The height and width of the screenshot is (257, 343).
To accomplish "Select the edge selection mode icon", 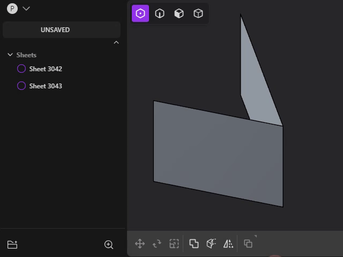I will pyautogui.click(x=160, y=13).
